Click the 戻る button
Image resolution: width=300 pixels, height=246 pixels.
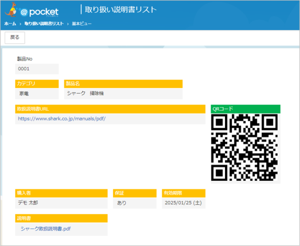point(15,38)
